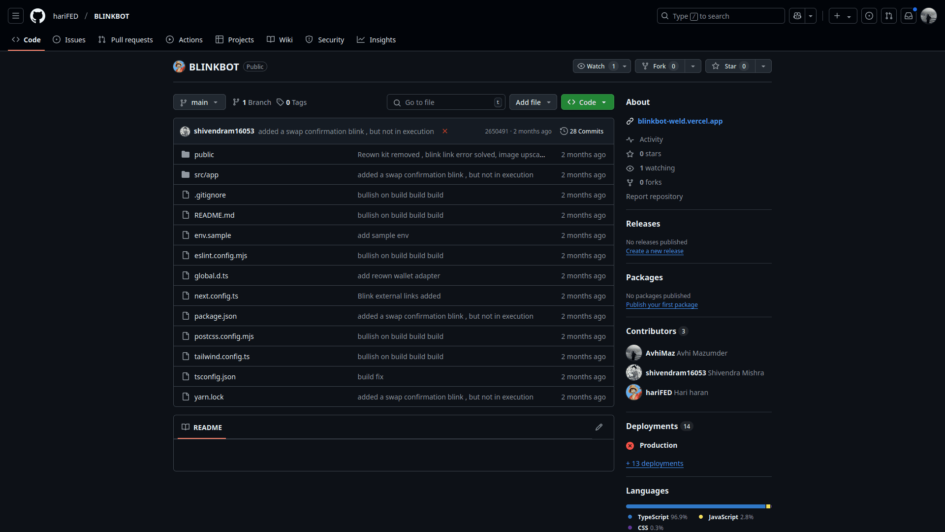Switch to the Issues tab

(69, 39)
